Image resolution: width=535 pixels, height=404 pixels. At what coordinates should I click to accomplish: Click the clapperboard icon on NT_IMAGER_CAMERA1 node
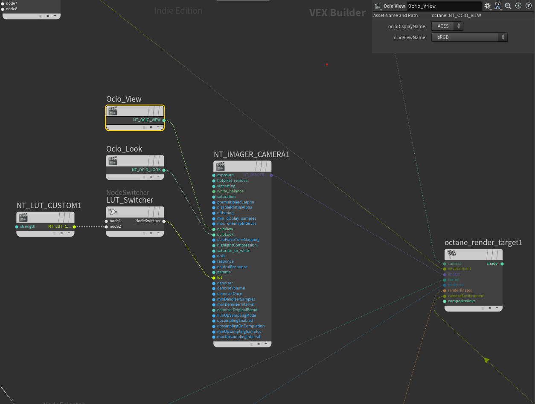220,166
